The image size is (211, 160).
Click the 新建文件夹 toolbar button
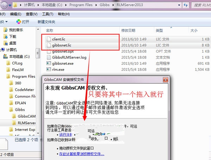click(46, 22)
